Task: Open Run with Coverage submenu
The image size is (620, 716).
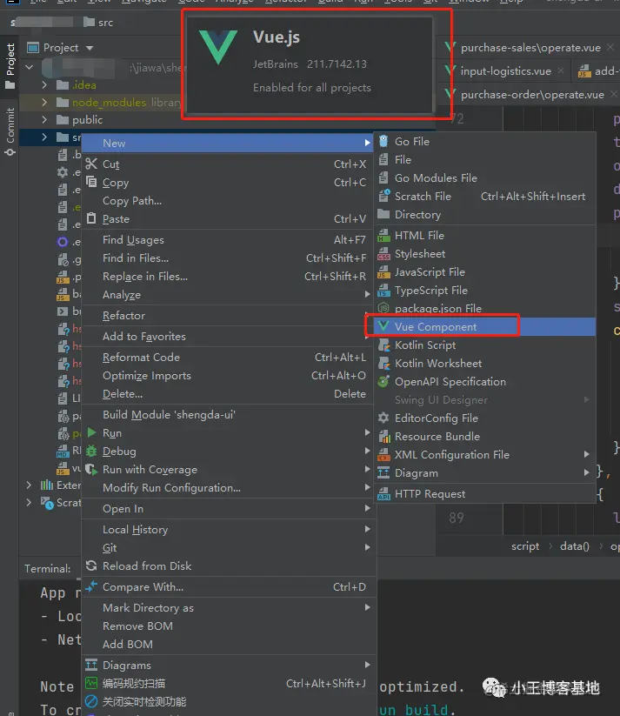Action: pyautogui.click(x=229, y=470)
